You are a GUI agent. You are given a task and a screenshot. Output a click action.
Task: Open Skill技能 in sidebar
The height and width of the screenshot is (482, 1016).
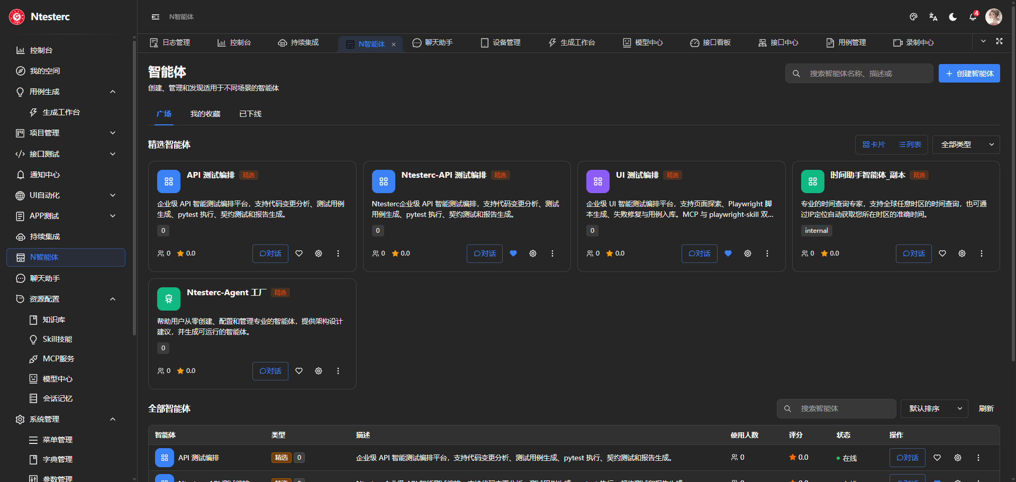[57, 339]
